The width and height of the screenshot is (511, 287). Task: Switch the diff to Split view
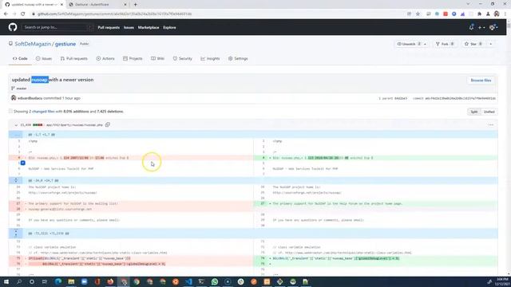pyautogui.click(x=474, y=112)
